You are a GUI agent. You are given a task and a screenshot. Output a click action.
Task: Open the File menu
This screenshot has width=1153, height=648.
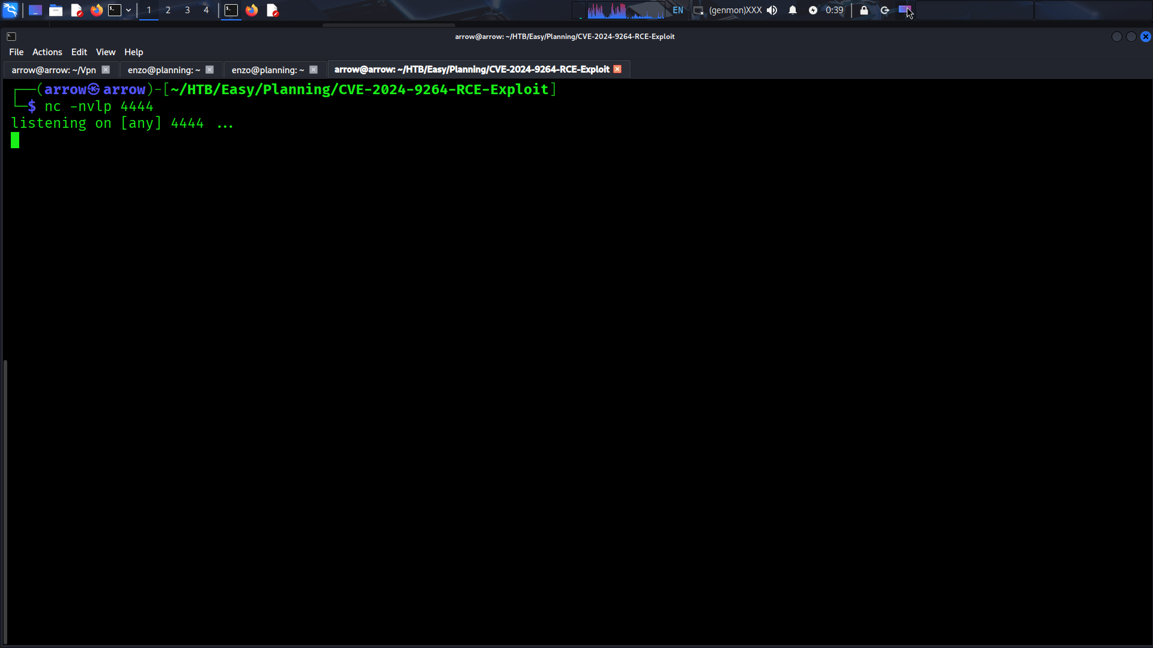click(16, 52)
